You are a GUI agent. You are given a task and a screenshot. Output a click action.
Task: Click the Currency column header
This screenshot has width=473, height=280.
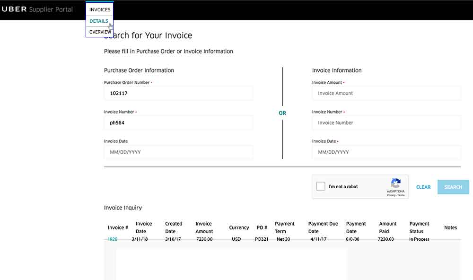[239, 227]
